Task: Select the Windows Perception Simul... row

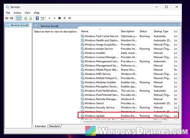Action: coord(129,86)
